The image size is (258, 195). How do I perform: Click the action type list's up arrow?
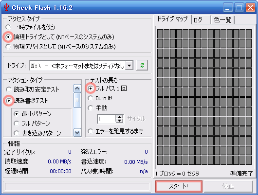[x=77, y=89]
